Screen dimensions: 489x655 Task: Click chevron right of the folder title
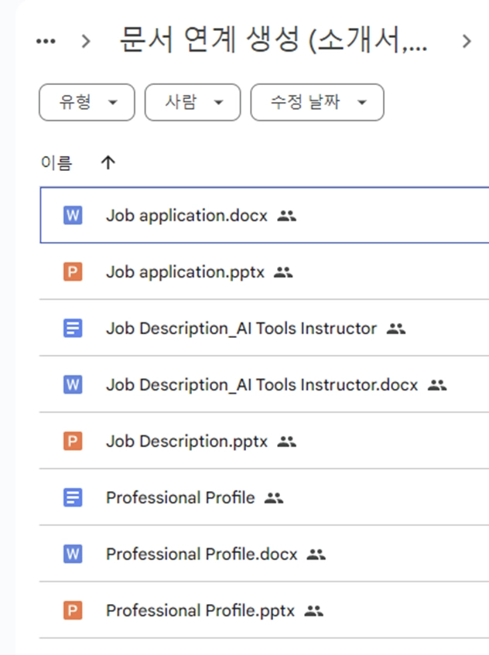(466, 42)
